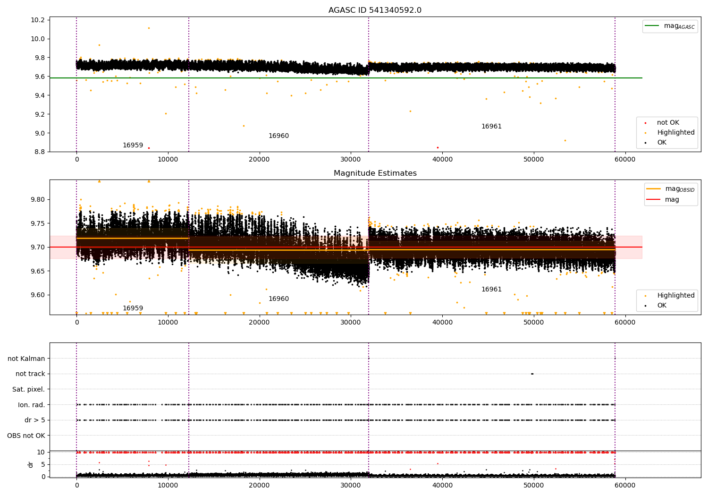Click the 9.4 y-axis tick label
This screenshot has height=496, width=708.
click(39, 95)
